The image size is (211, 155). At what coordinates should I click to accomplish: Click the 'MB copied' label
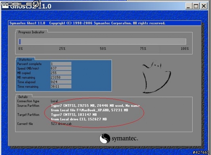(24, 73)
